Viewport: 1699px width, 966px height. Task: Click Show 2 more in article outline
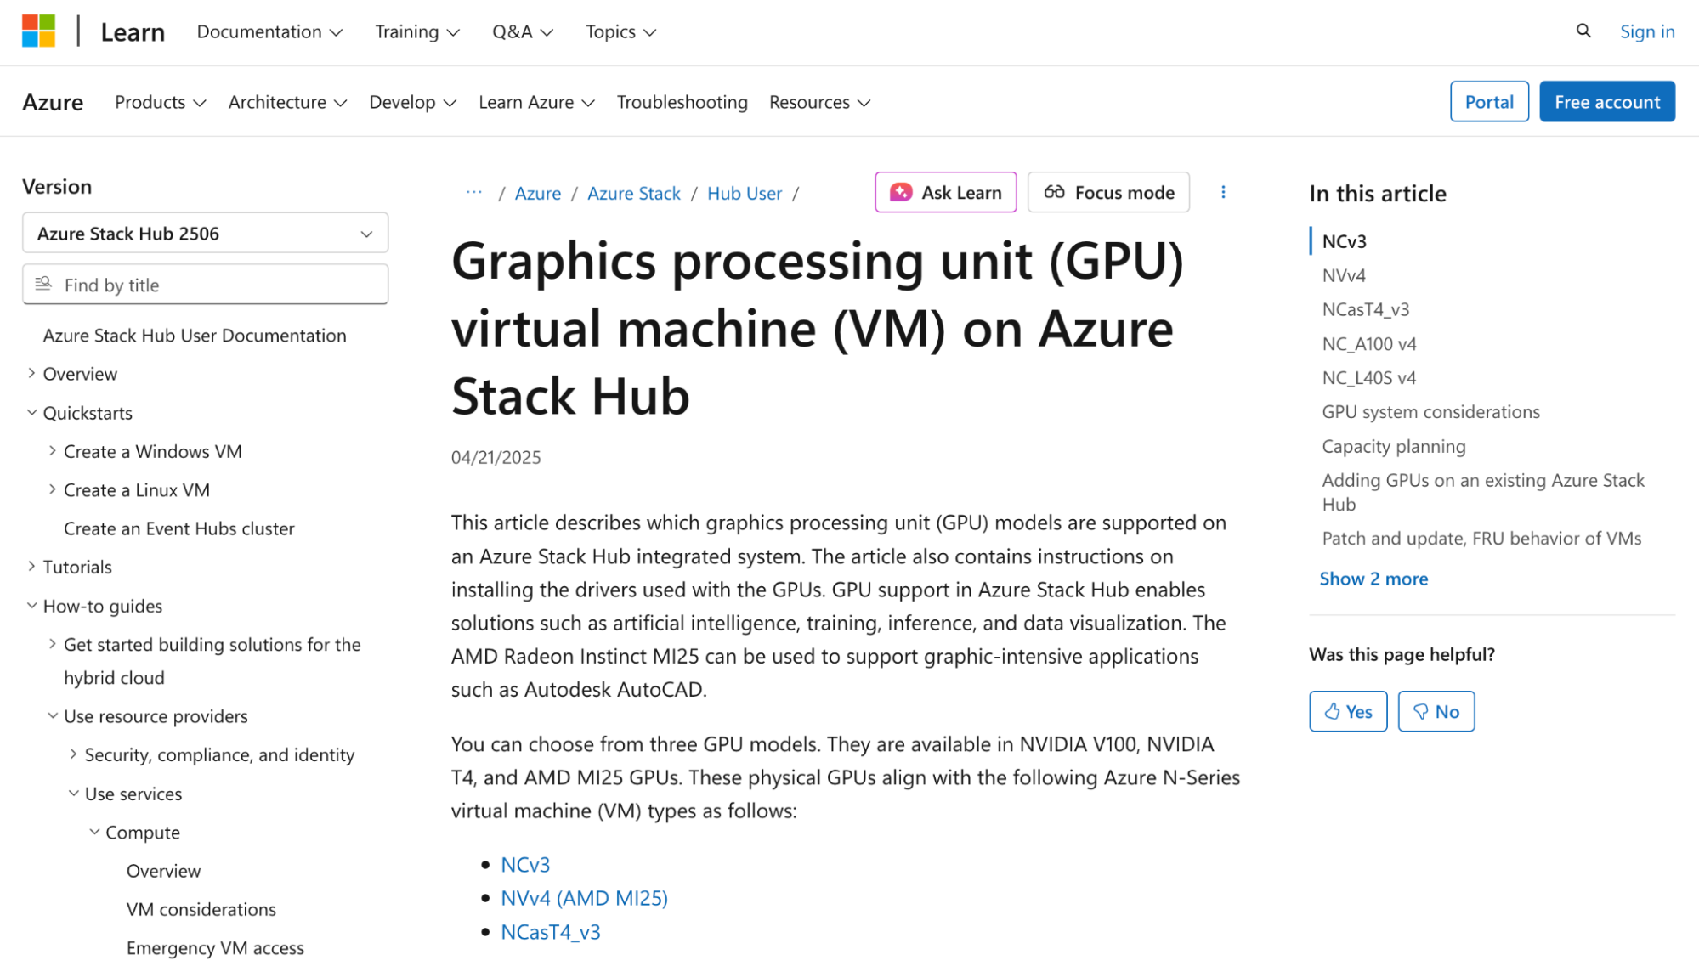click(x=1373, y=579)
